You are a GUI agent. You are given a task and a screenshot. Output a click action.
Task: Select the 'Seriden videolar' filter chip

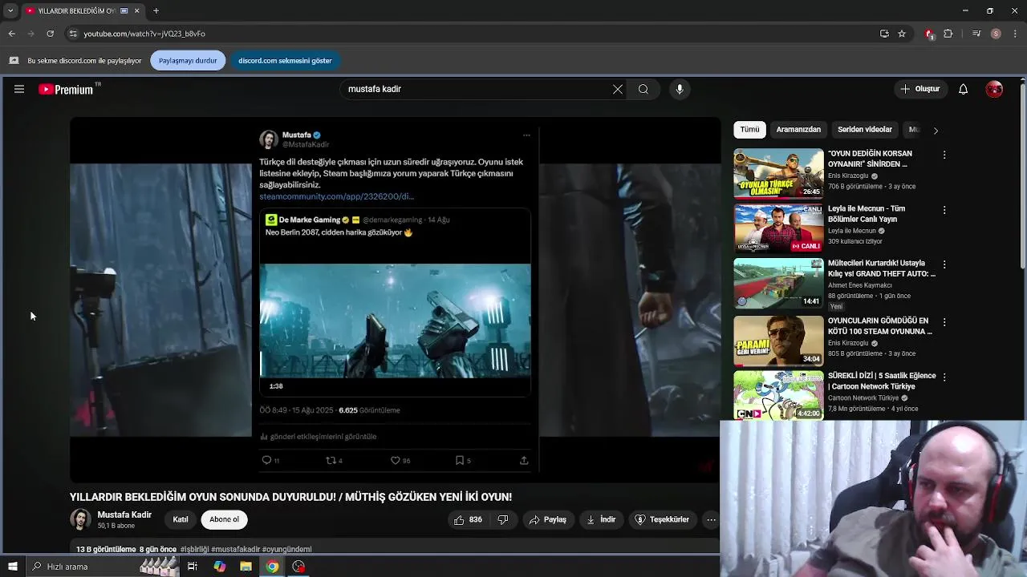pyautogui.click(x=865, y=130)
